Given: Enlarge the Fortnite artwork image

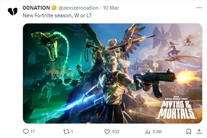Looking at the screenshot, I should click(x=113, y=73).
